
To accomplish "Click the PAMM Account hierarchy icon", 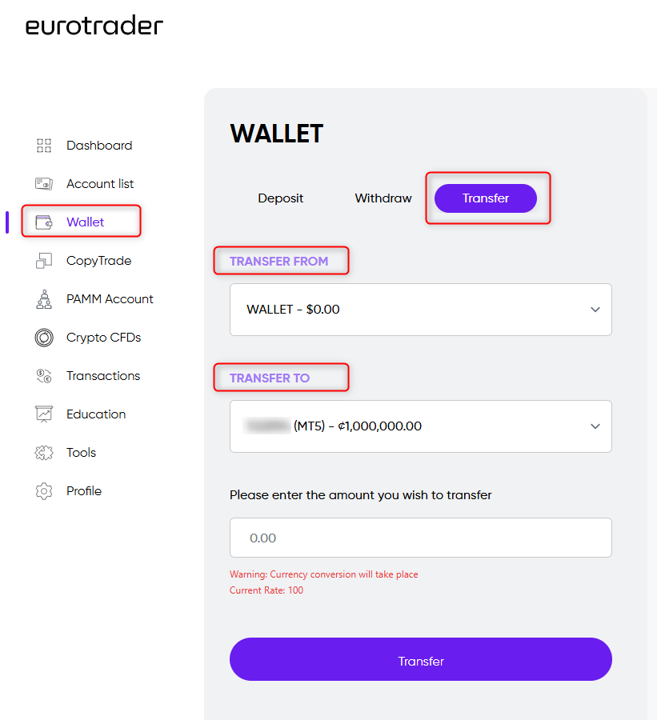I will [x=44, y=299].
